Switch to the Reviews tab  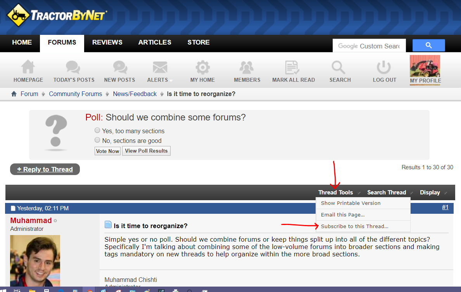pos(107,43)
